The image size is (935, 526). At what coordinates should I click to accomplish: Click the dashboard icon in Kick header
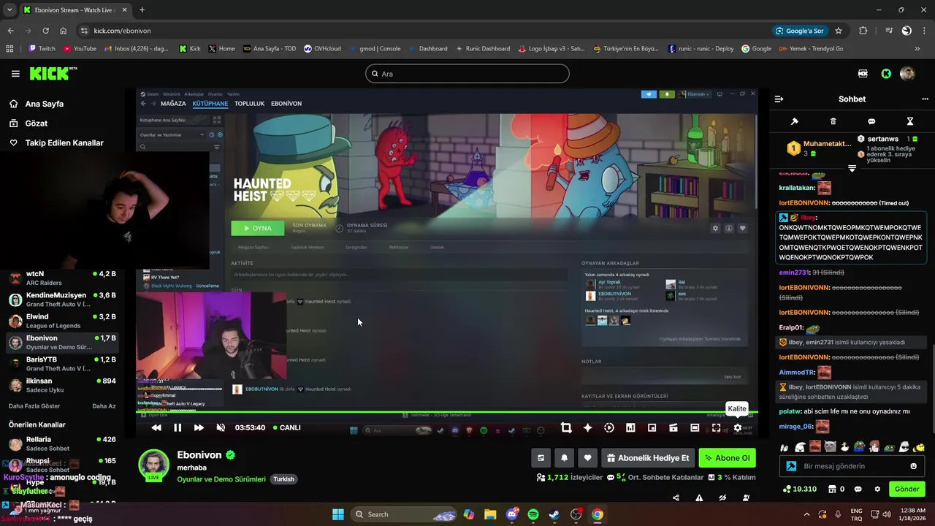point(863,74)
